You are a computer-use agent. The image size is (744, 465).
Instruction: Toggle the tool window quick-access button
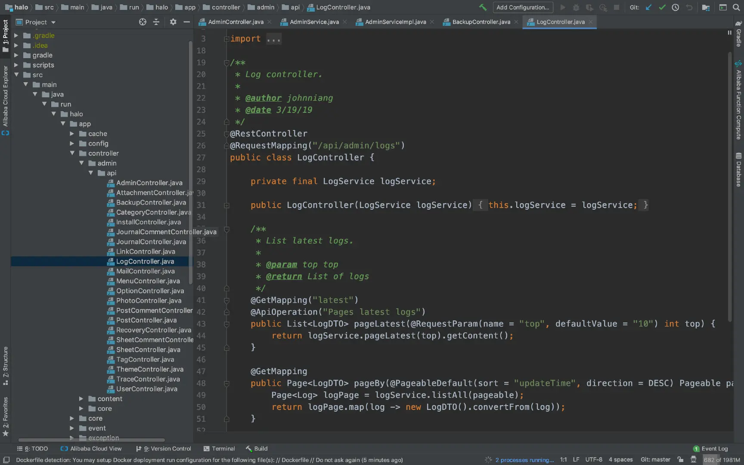[6, 460]
